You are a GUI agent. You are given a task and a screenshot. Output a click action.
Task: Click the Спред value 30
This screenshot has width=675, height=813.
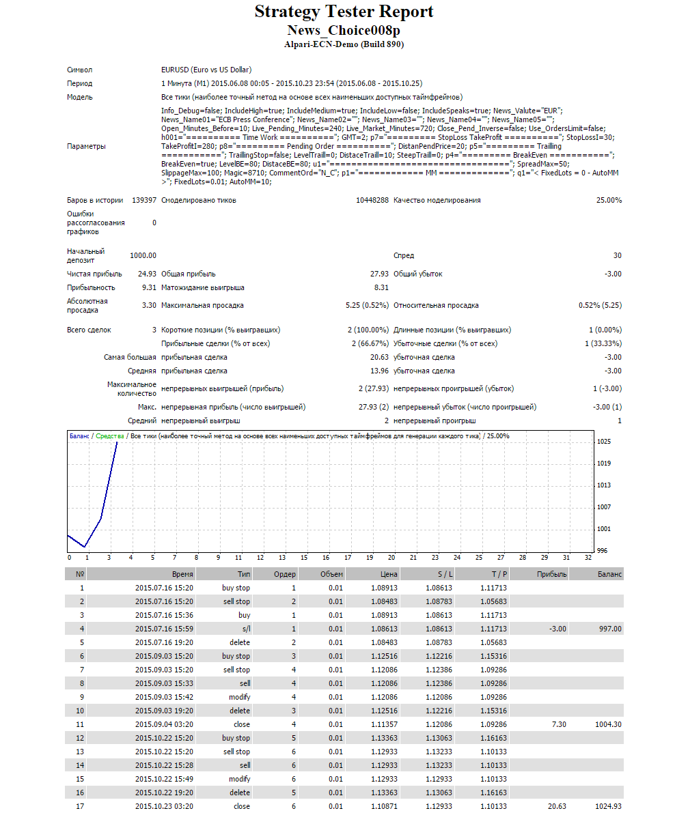click(x=618, y=255)
